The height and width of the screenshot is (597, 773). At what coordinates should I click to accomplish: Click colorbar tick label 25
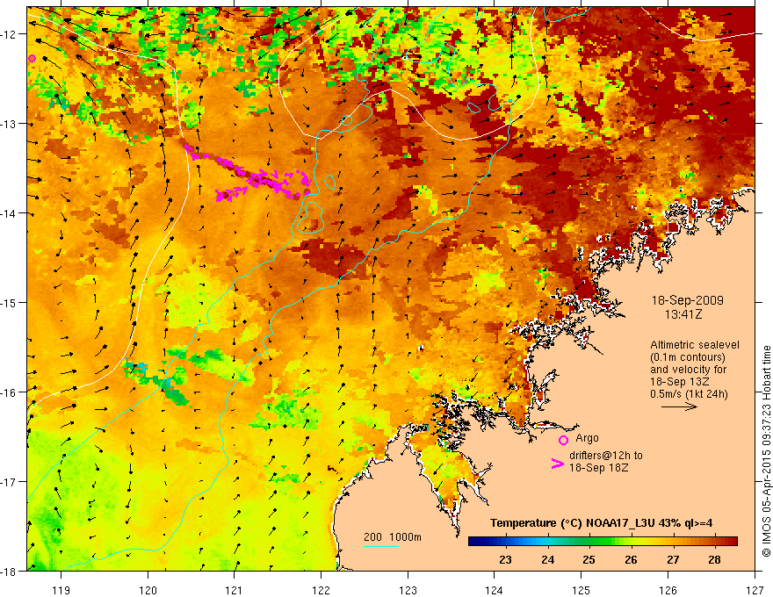(x=589, y=559)
